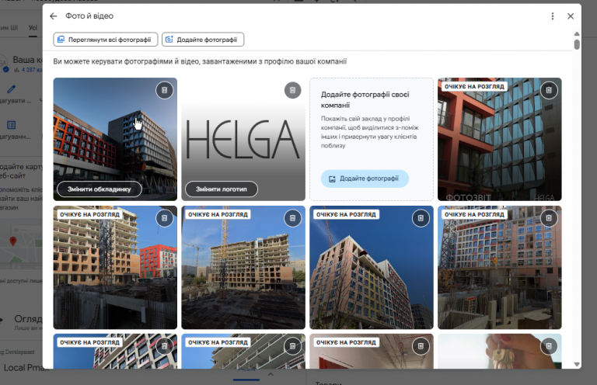Click 'ОЧІКУЄ НА РОЗГЛЯД' label on crane photo
This screenshot has height=385, width=597.
click(218, 214)
